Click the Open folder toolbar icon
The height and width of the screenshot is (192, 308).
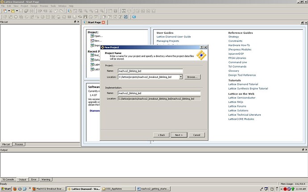13,11
